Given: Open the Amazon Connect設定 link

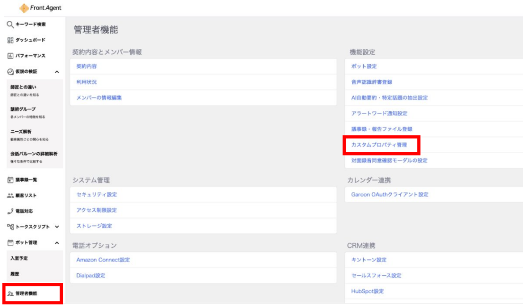Looking at the screenshot, I should tap(103, 260).
